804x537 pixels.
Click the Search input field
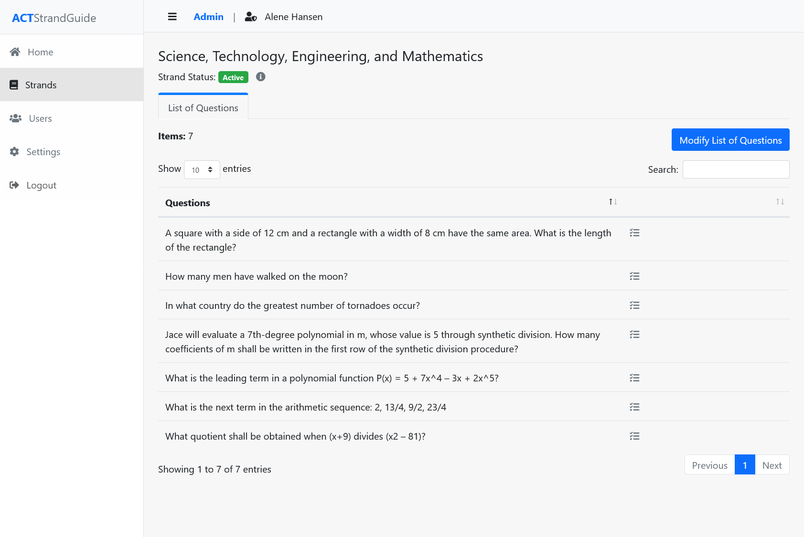tap(736, 169)
